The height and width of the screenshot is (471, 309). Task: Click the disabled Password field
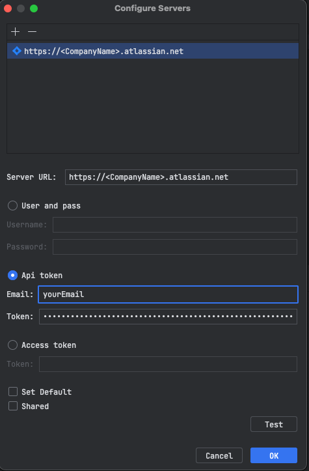click(175, 247)
